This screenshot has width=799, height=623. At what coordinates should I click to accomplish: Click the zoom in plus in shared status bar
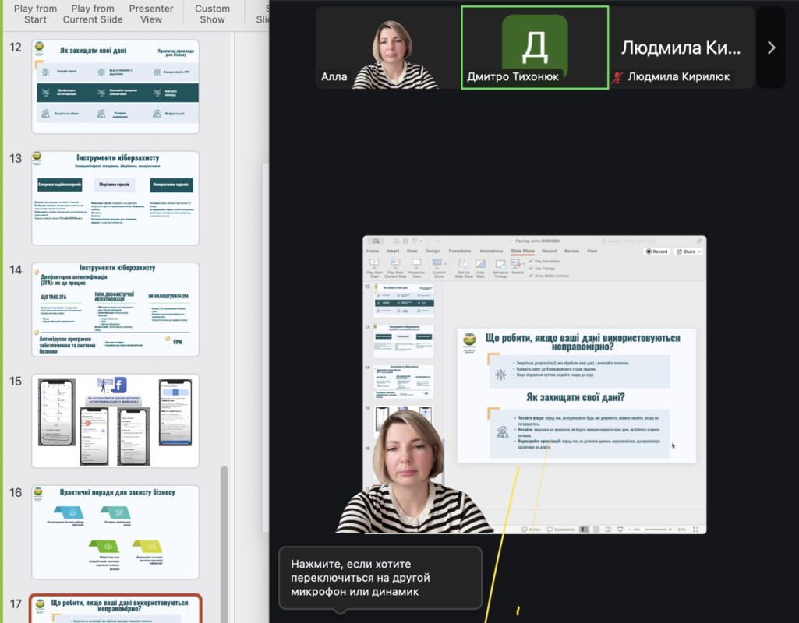670,530
